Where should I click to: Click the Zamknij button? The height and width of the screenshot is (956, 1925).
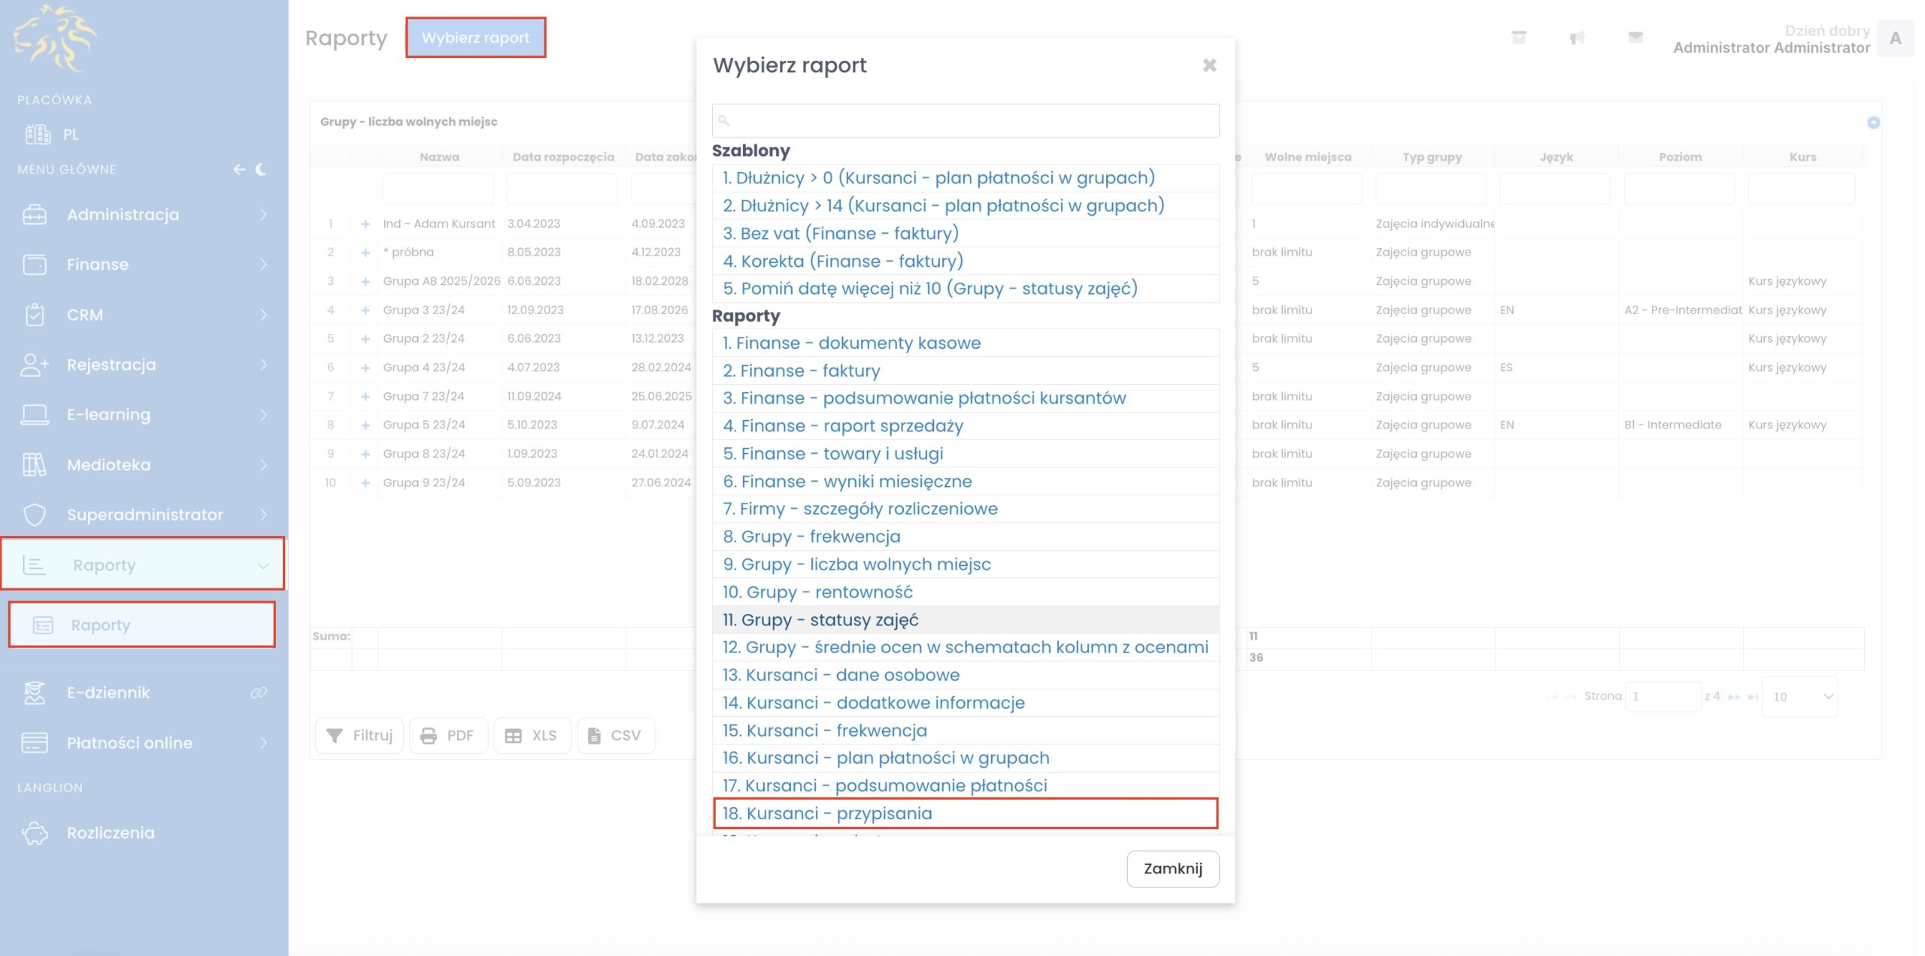click(1172, 869)
